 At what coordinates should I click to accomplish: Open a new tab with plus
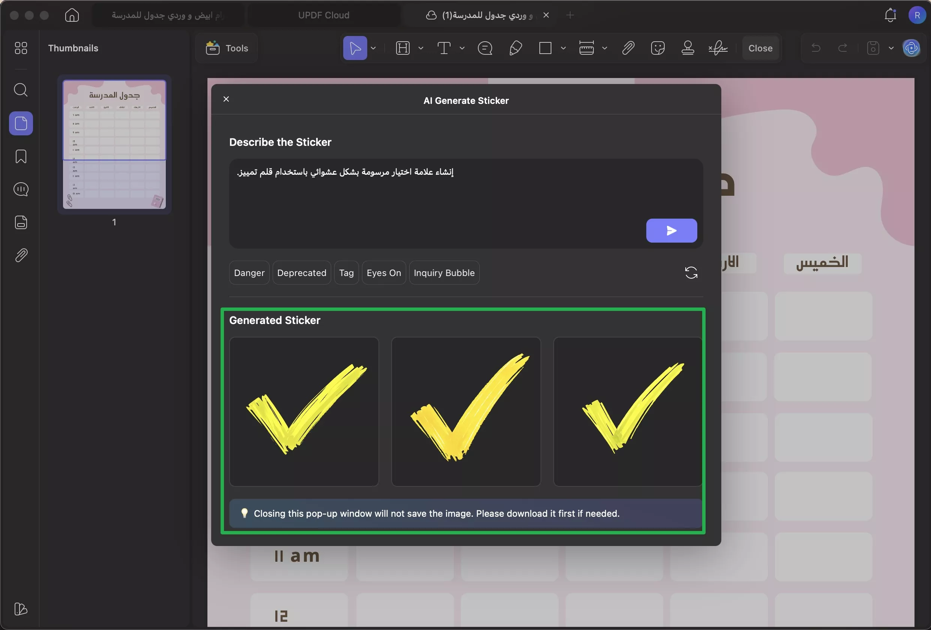pyautogui.click(x=570, y=15)
